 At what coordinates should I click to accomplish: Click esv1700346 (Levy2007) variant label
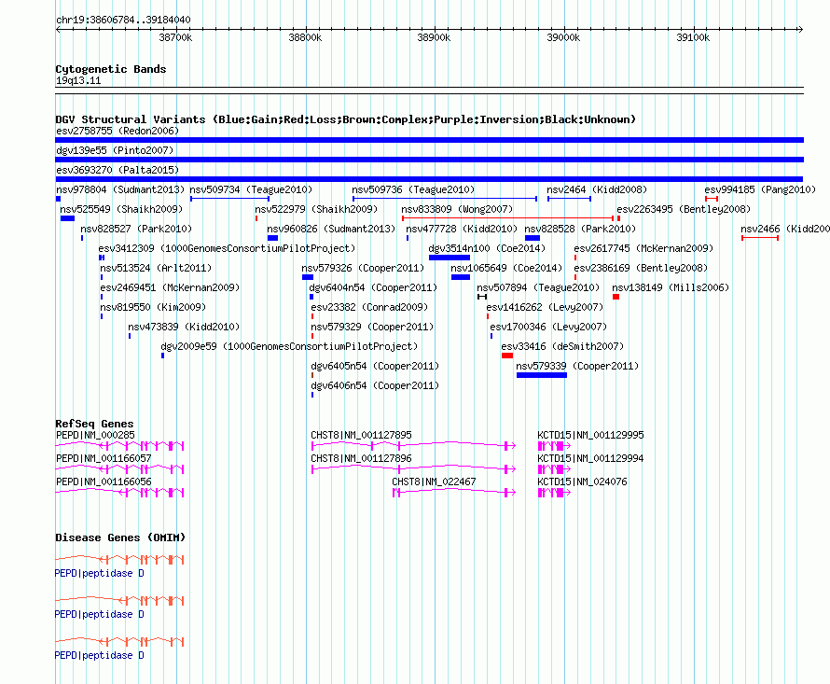548,327
